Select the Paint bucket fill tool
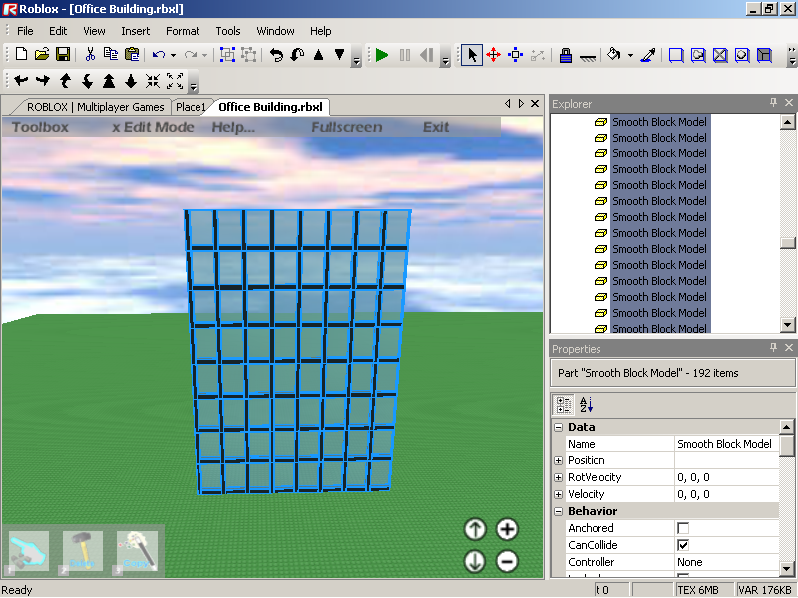Viewport: 798px width, 598px height. (614, 55)
